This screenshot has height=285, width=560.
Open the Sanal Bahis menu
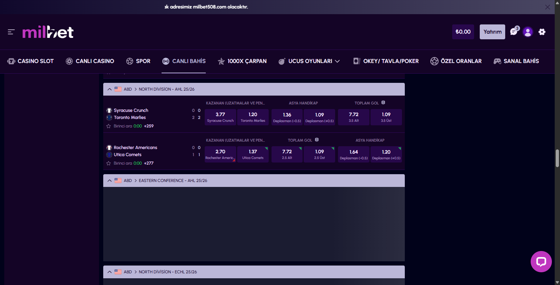(x=516, y=61)
